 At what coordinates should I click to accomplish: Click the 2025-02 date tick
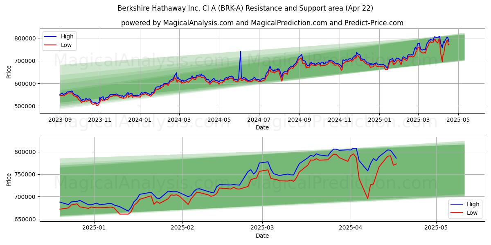182,227
